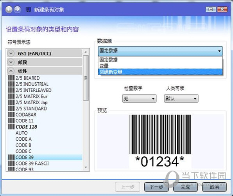233x196 pixels.
Task: Click 取消 (Cancel) button
Action: pos(214,187)
